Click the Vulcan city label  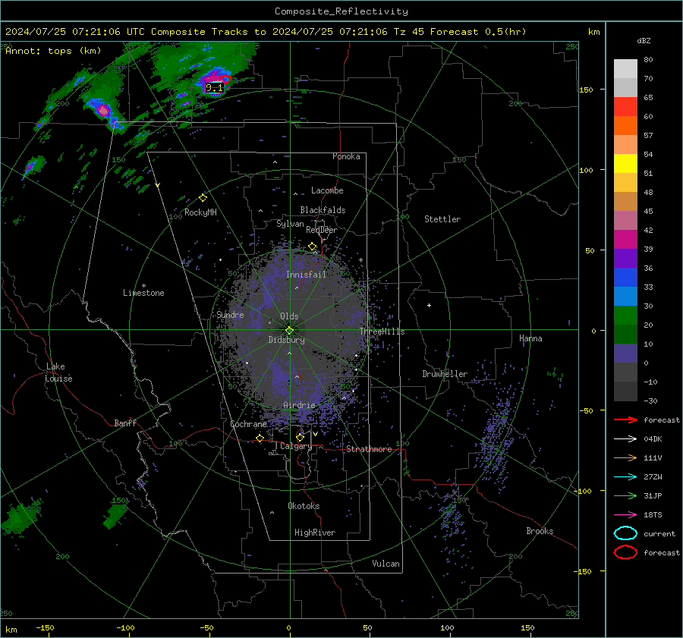pyautogui.click(x=386, y=564)
